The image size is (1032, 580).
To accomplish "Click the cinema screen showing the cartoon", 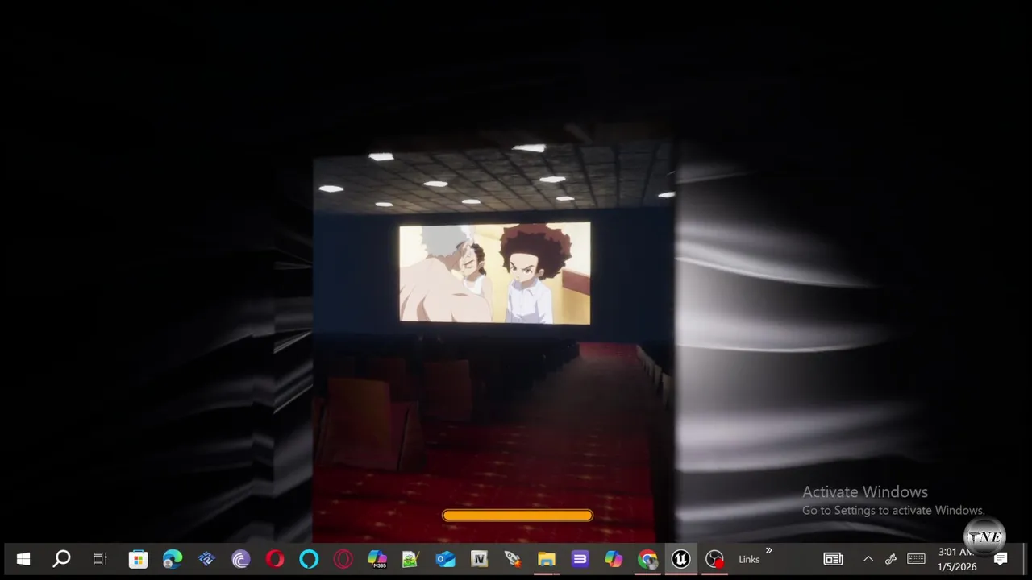I will tap(495, 273).
